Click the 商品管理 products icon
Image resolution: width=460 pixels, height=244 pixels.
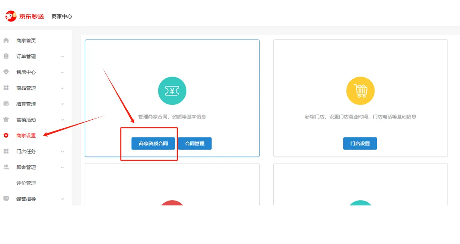tap(5, 88)
